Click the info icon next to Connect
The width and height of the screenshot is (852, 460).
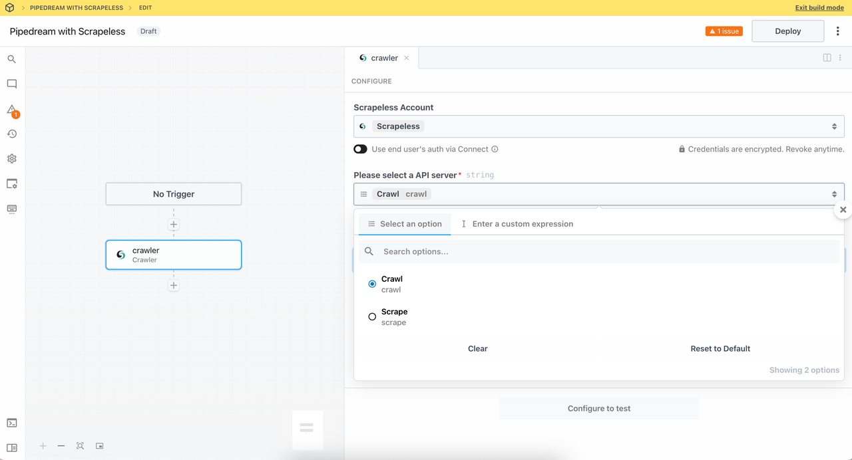coord(495,149)
